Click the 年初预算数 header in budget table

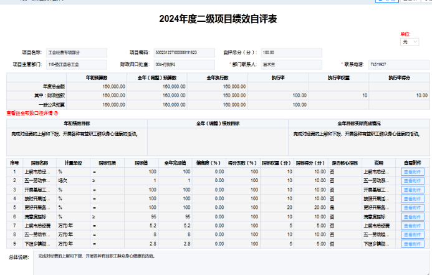[97, 78]
